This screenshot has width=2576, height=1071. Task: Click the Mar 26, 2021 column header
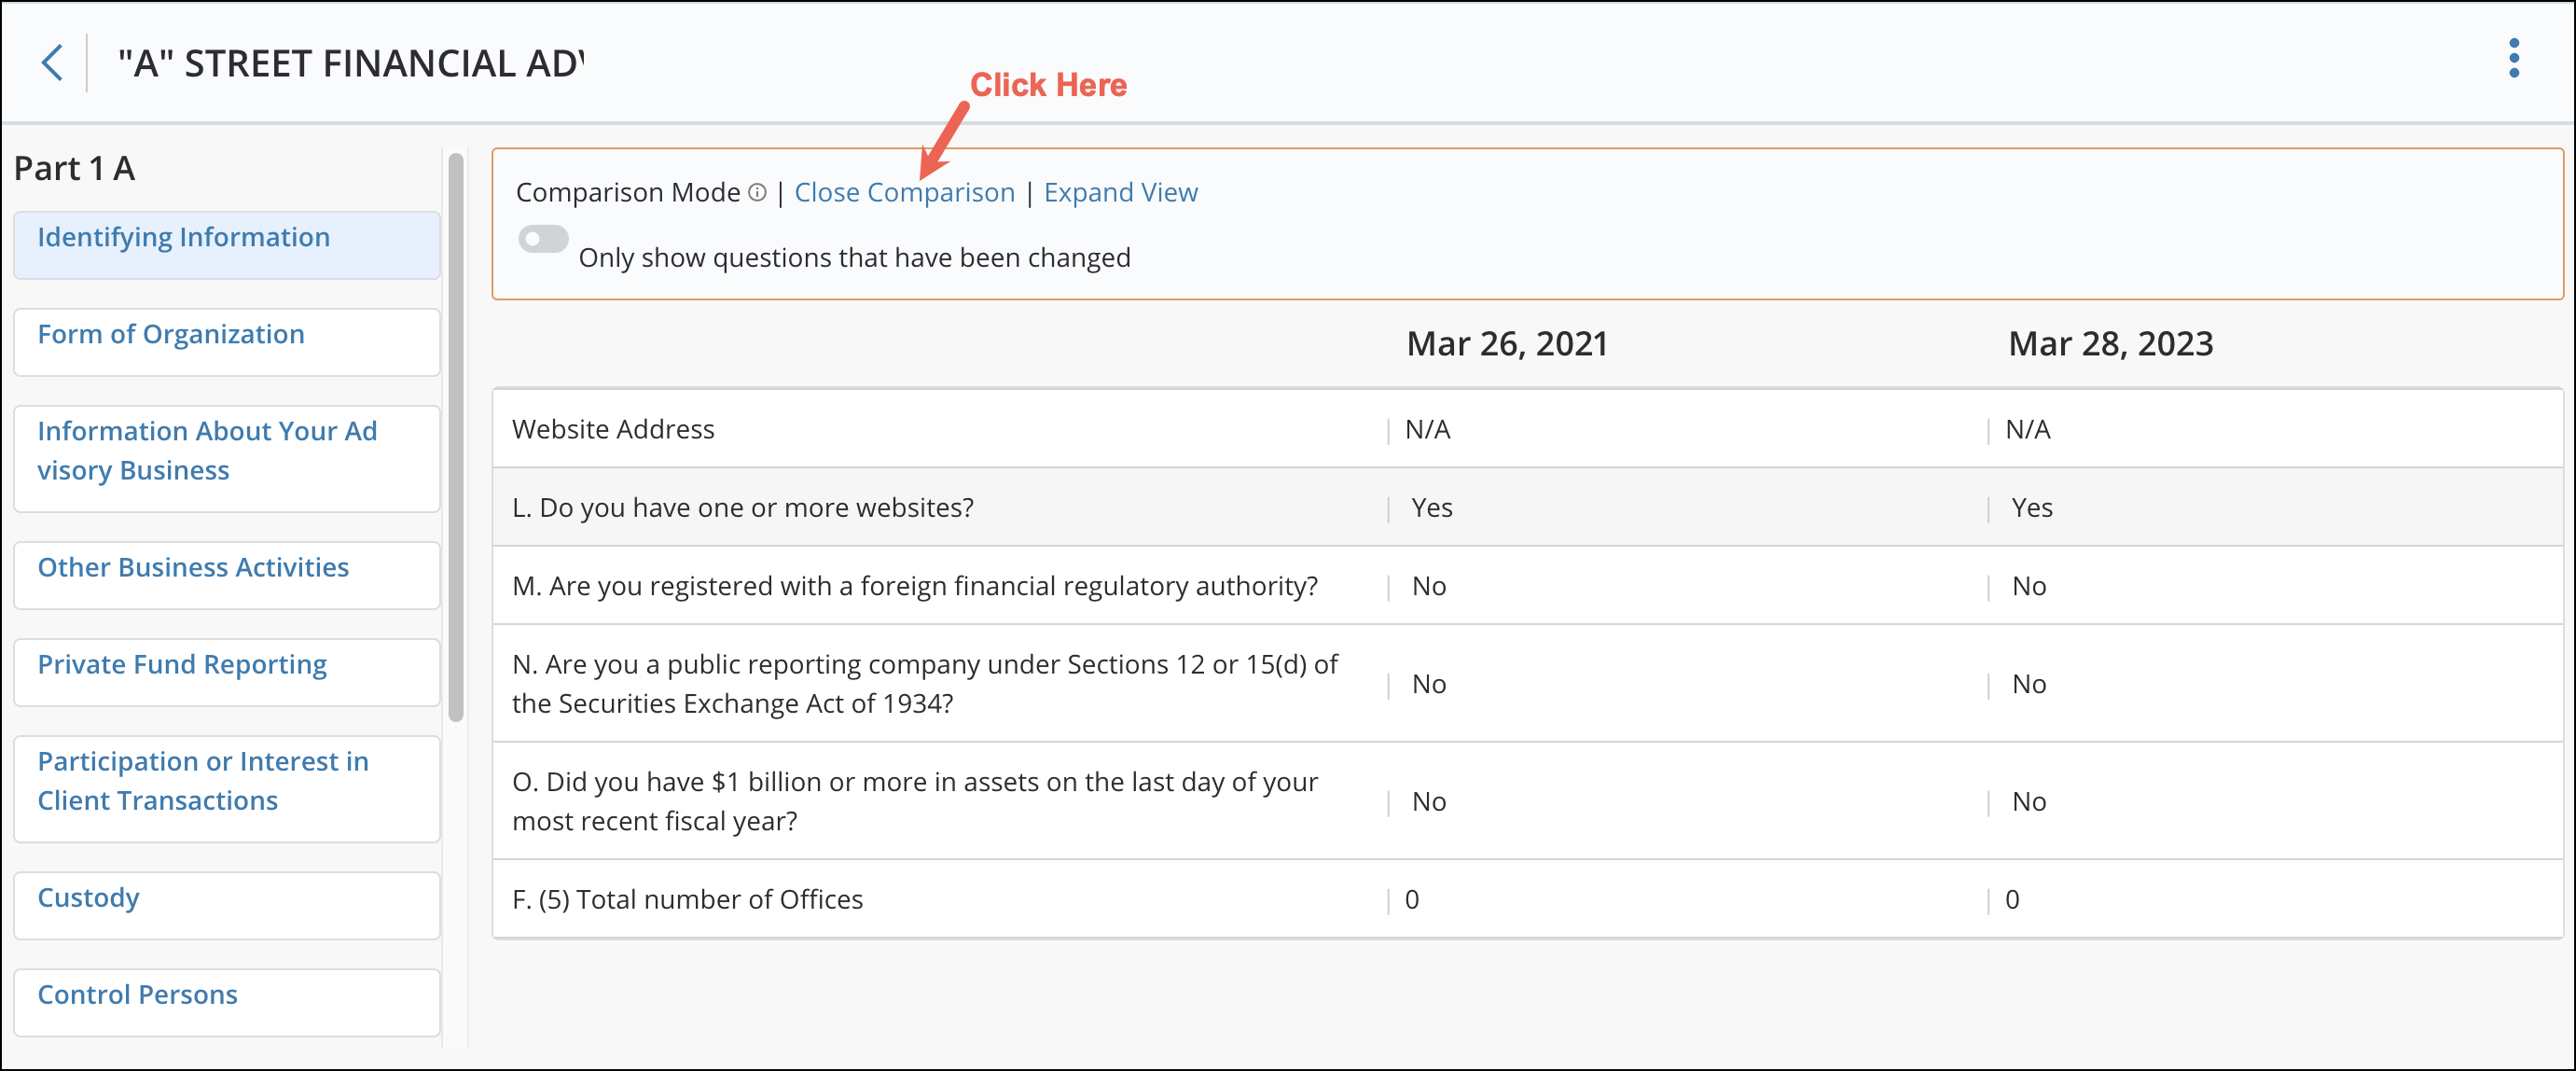tap(1506, 343)
